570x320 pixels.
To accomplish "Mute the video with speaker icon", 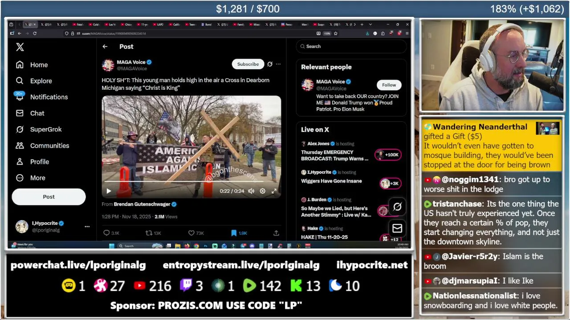I will (x=251, y=191).
